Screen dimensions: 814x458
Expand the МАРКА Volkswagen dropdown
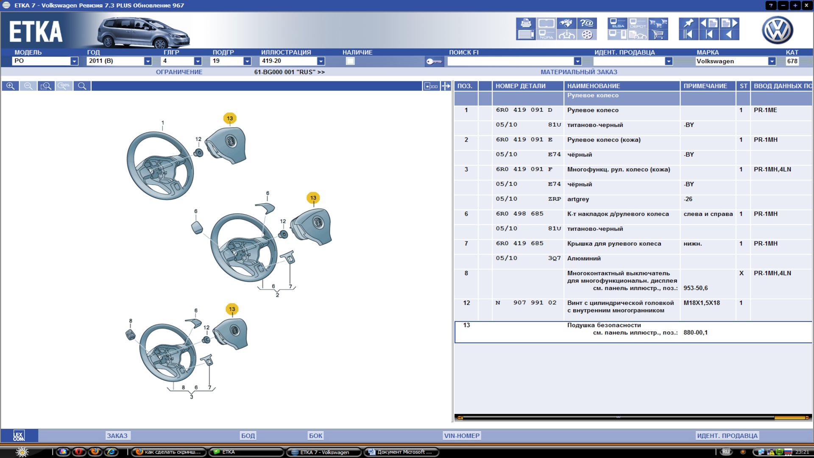[x=772, y=61]
